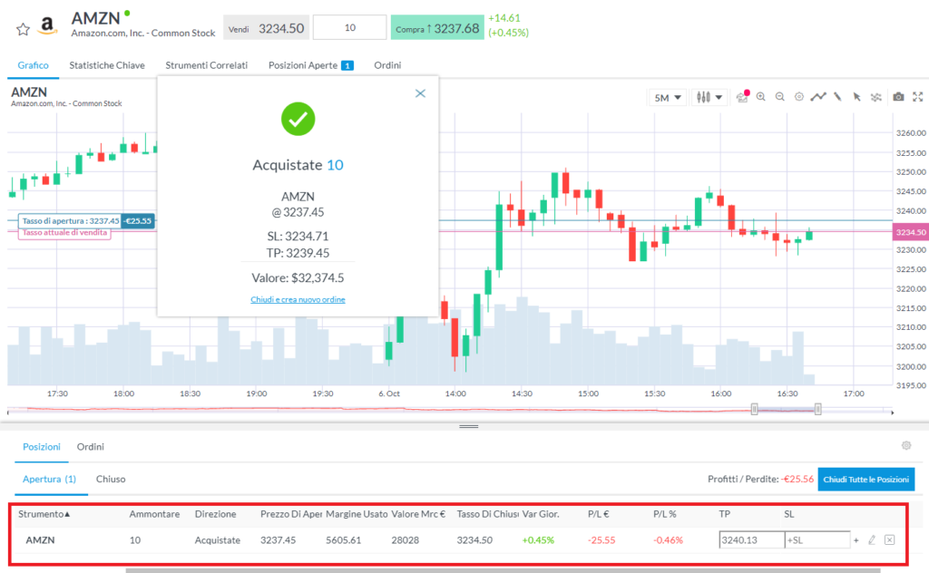
Task: Open chart settings gear icon
Action: tap(799, 96)
